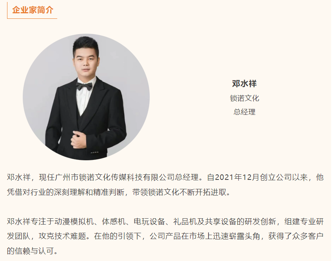Image resolution: width=332 pixels, height=261 pixels.
Task: Click the 企业家简介 section heading
Action: (33, 10)
